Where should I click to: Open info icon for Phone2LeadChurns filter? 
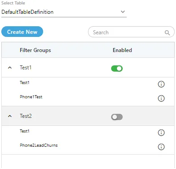coord(161,147)
